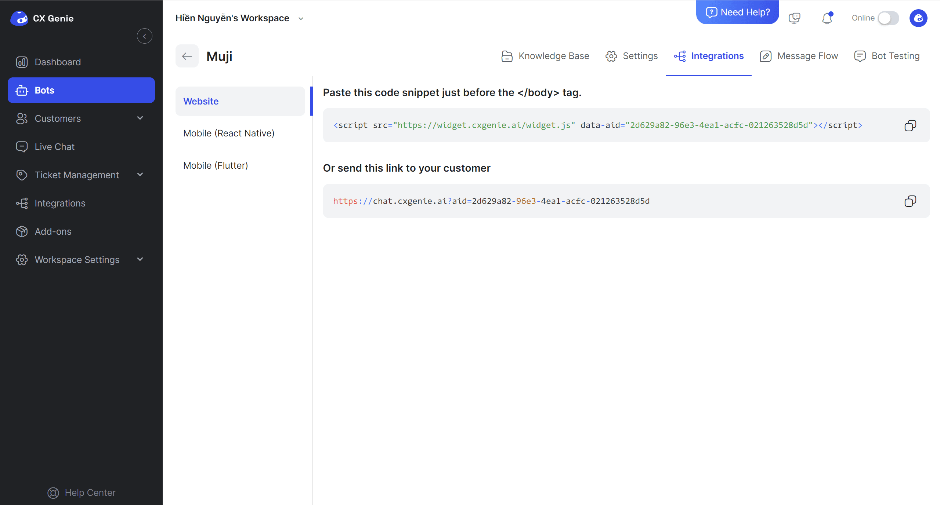940x505 pixels.
Task: Click the Customers people icon
Action: (22, 118)
